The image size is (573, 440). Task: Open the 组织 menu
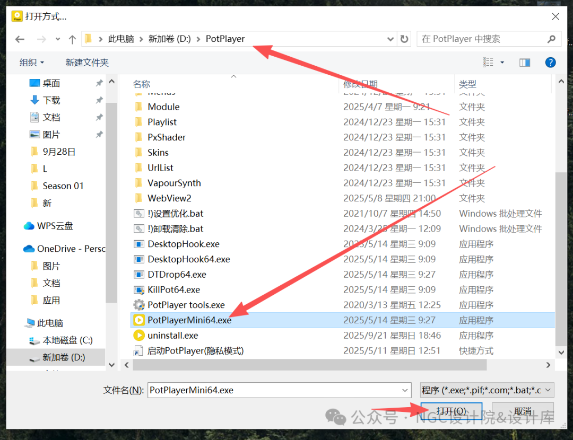click(x=32, y=63)
